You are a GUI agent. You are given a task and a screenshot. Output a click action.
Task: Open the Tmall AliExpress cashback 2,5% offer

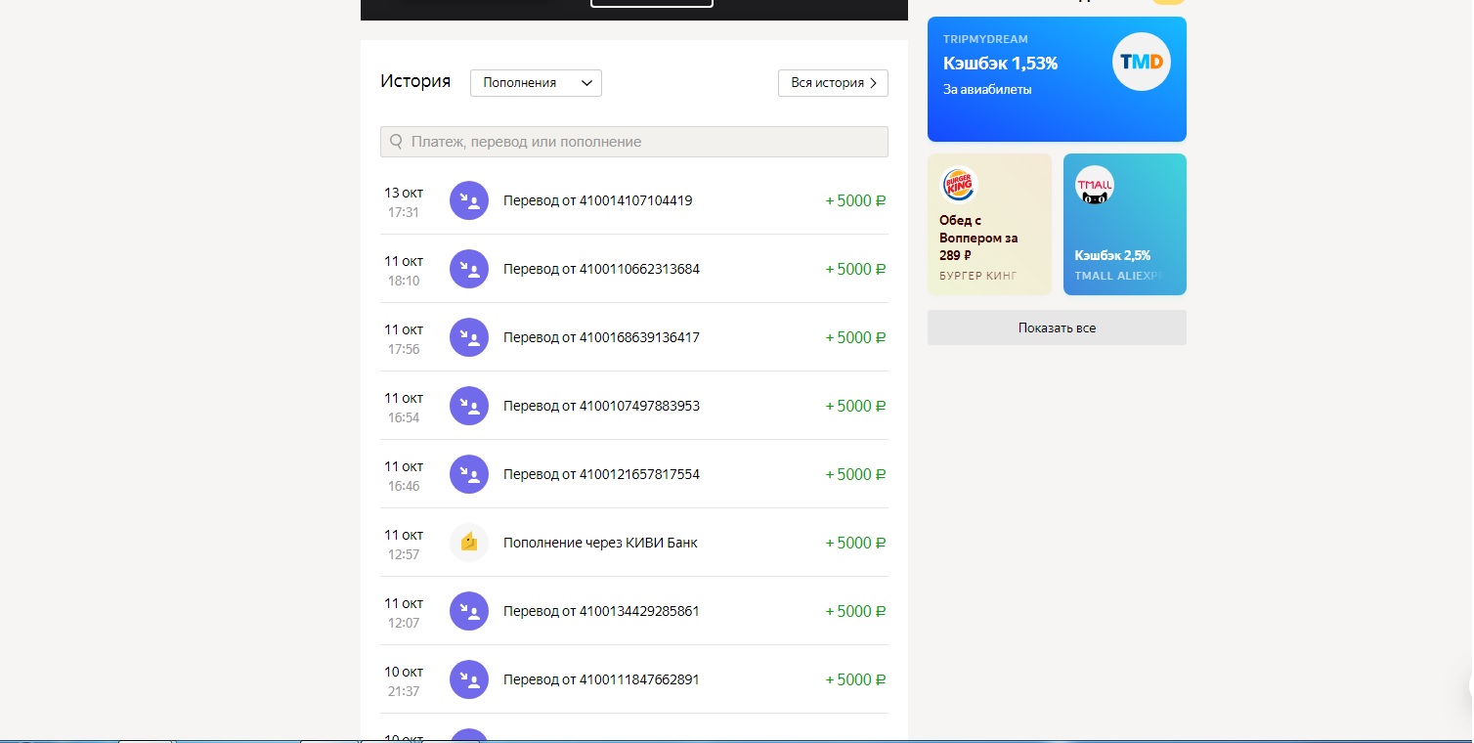point(1125,224)
